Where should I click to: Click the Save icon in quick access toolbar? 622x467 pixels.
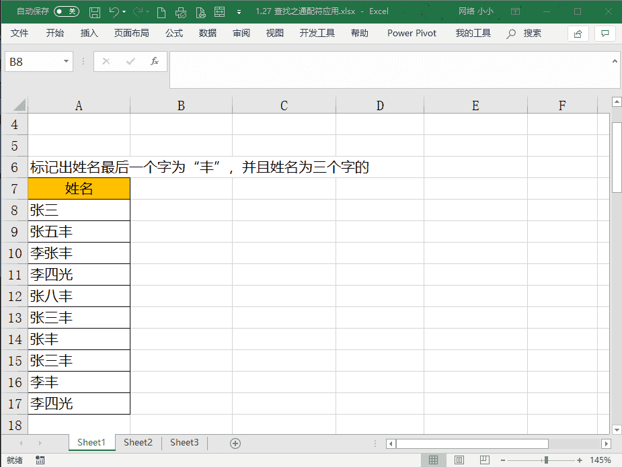pos(94,12)
